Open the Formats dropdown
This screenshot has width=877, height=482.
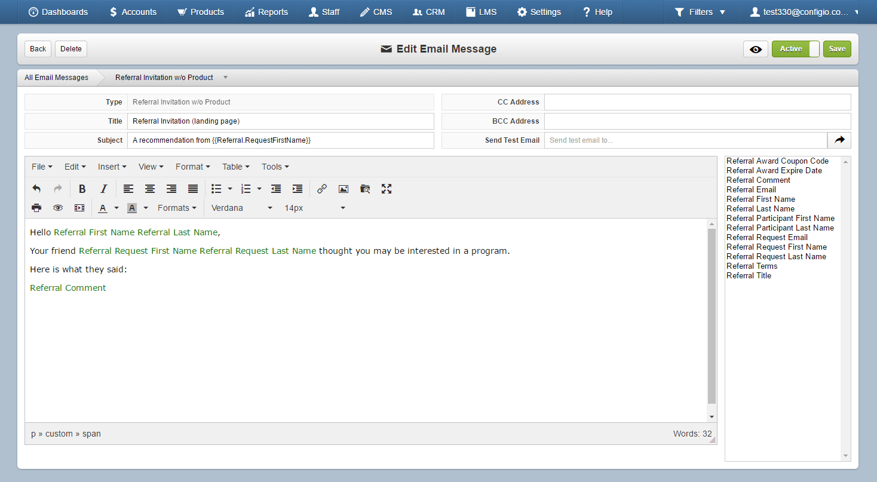(177, 208)
